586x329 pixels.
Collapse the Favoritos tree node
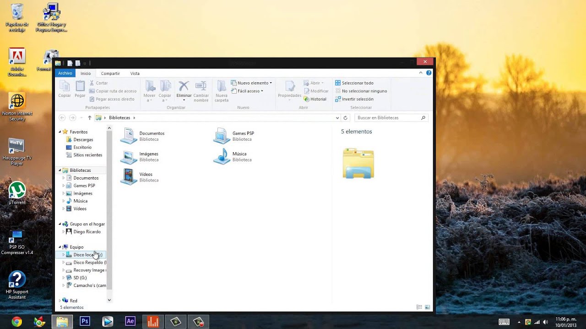pyautogui.click(x=60, y=132)
